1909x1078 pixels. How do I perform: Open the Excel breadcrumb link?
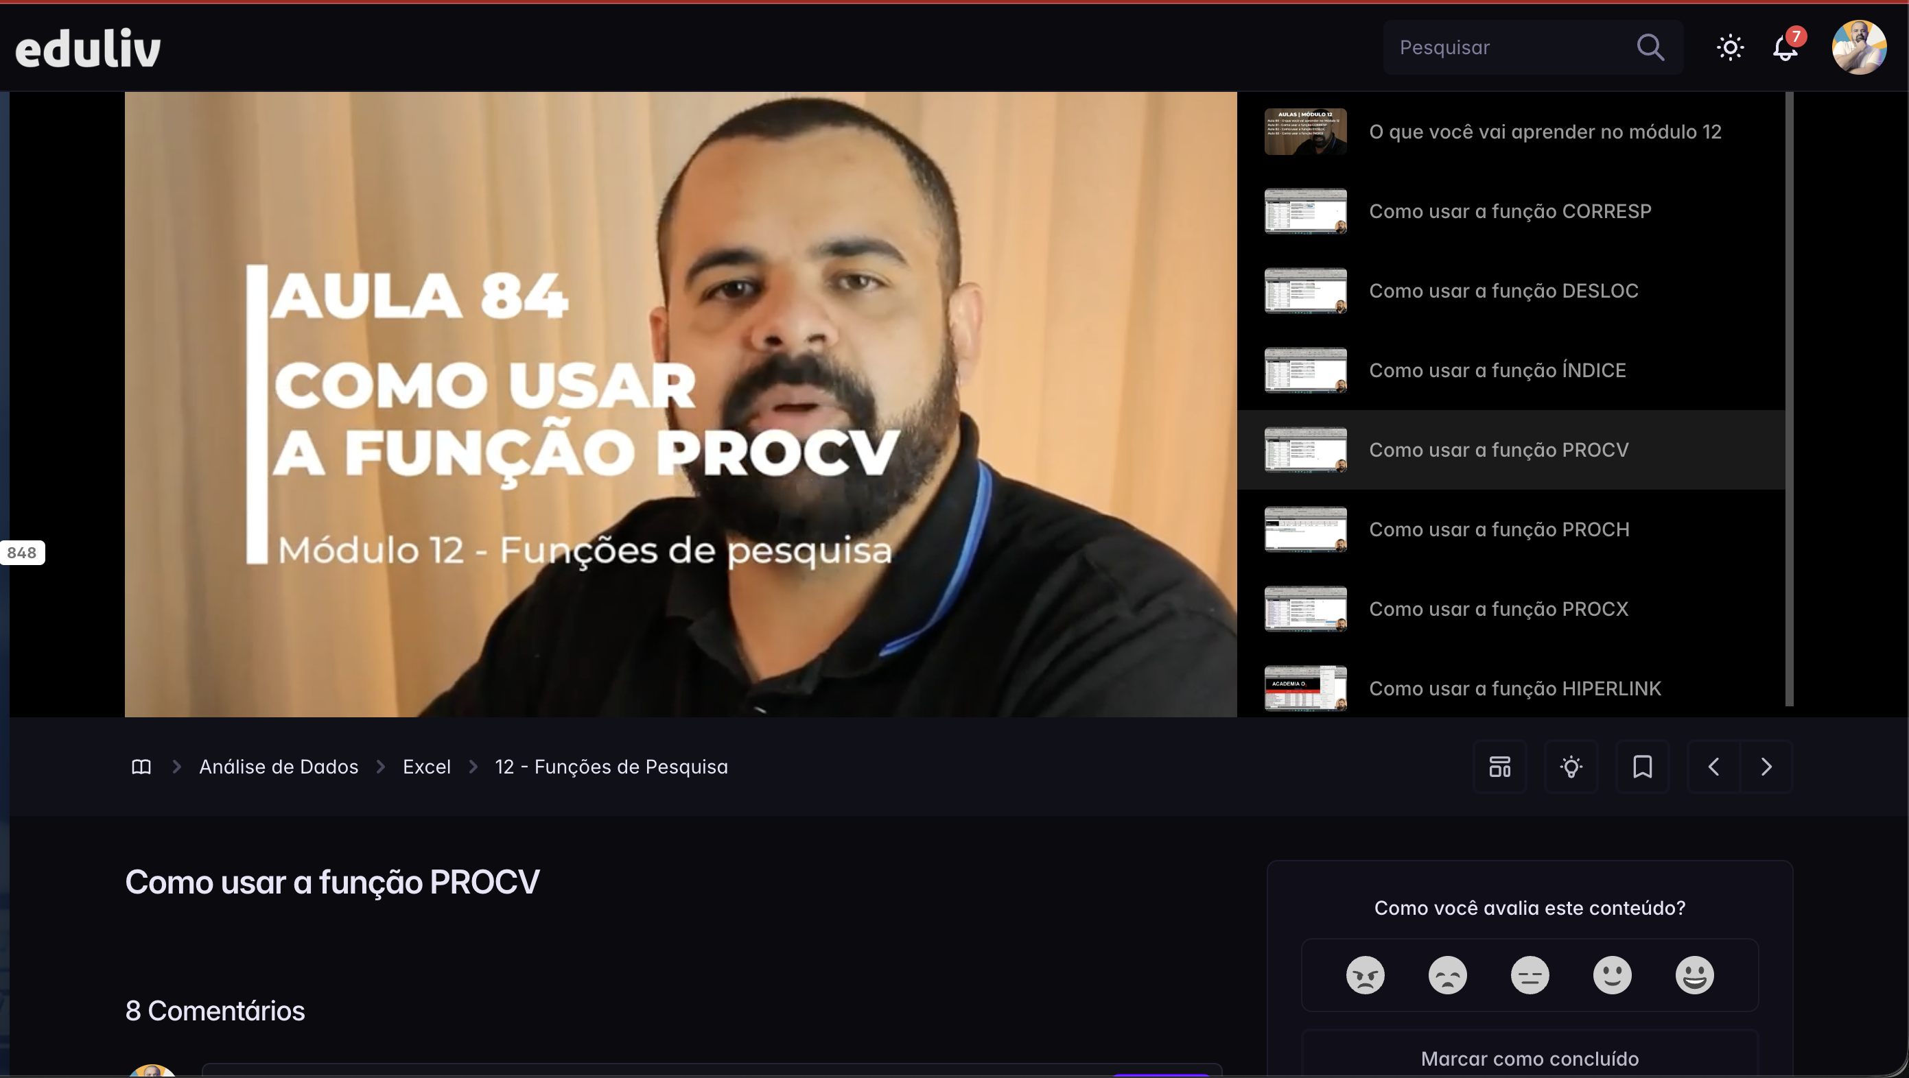pyautogui.click(x=427, y=766)
